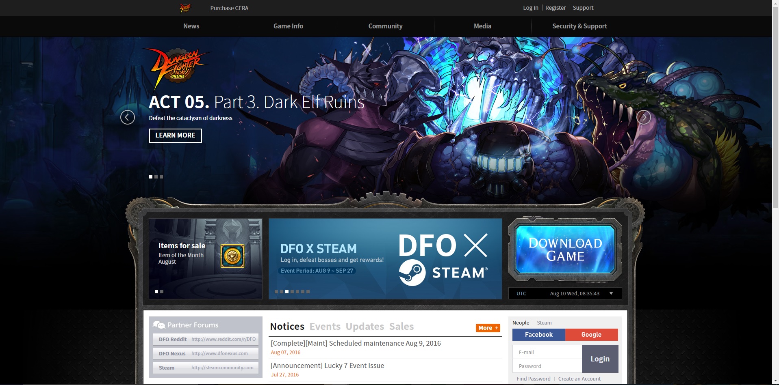
Task: Click the Log In link in top bar
Action: click(x=530, y=8)
